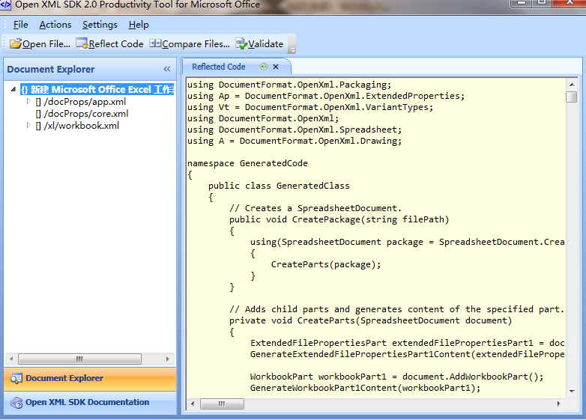The width and height of the screenshot is (586, 420).
Task: Click the Reflect Code toolbar icon
Action: point(82,44)
